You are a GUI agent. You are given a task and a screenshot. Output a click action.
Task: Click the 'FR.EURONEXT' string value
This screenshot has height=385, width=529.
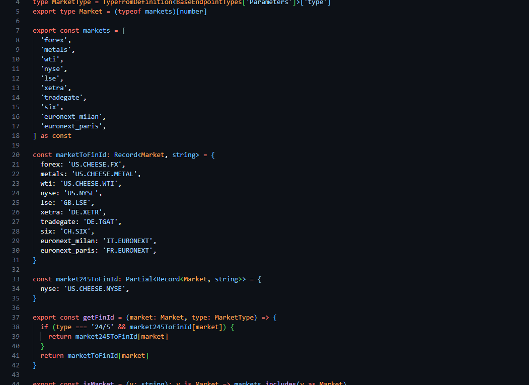pos(129,250)
